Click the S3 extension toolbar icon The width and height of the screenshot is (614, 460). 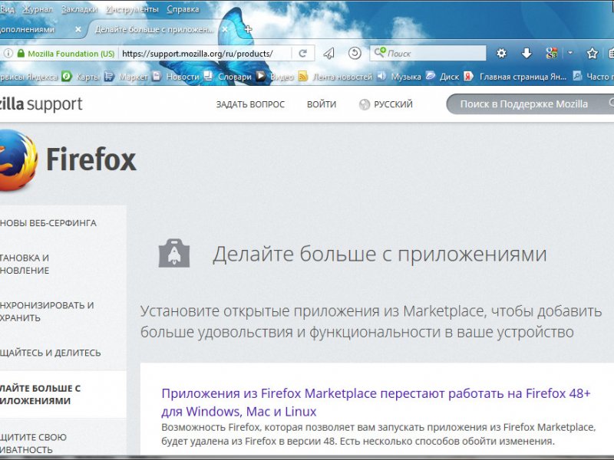click(x=552, y=53)
